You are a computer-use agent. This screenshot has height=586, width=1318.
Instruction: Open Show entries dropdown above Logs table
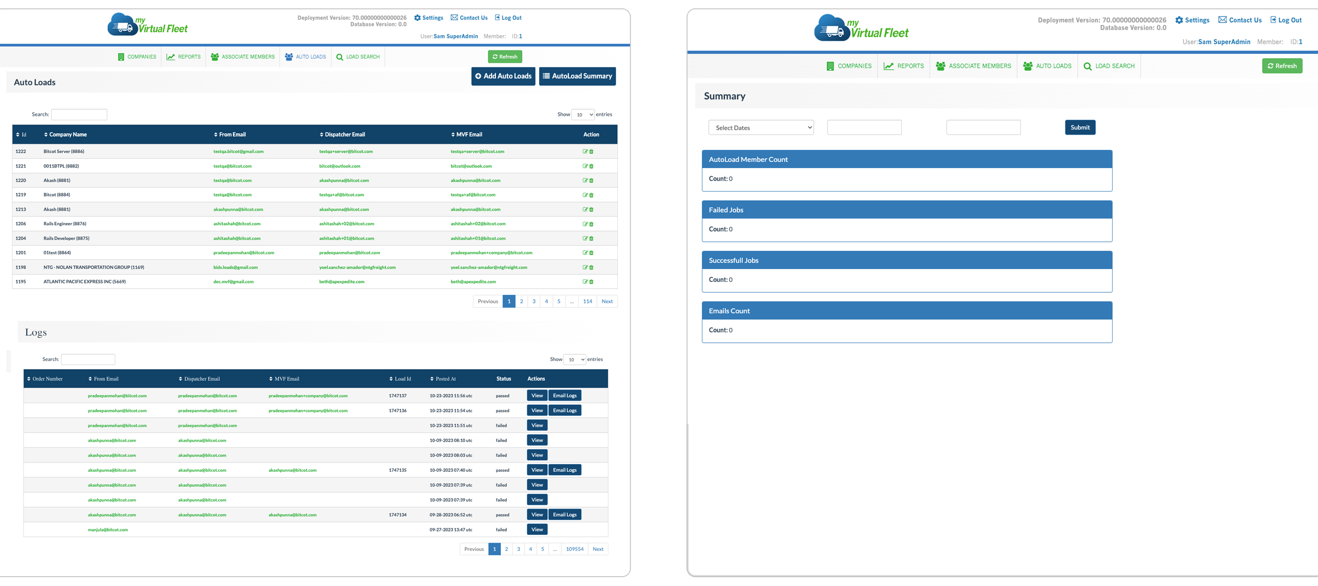pyautogui.click(x=574, y=360)
